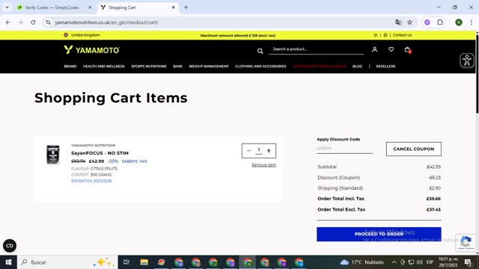Screen dimensions: 479x269
Task: Open the accessibility widget icon
Action: point(467,60)
